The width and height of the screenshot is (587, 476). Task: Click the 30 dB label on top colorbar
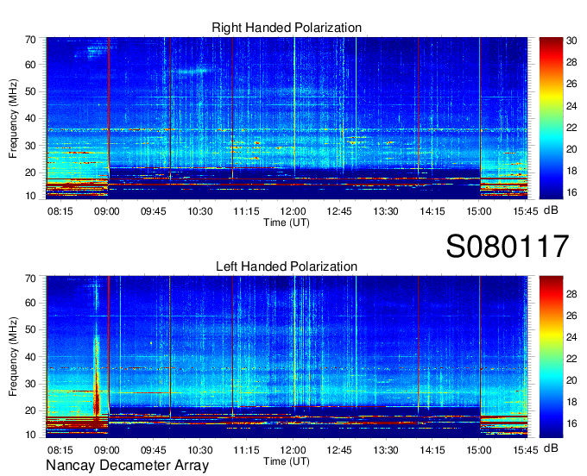point(571,41)
